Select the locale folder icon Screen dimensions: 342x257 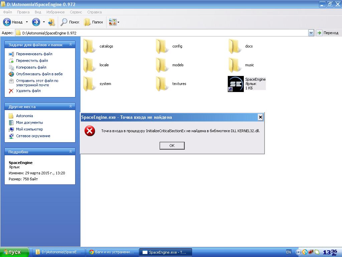pos(90,65)
